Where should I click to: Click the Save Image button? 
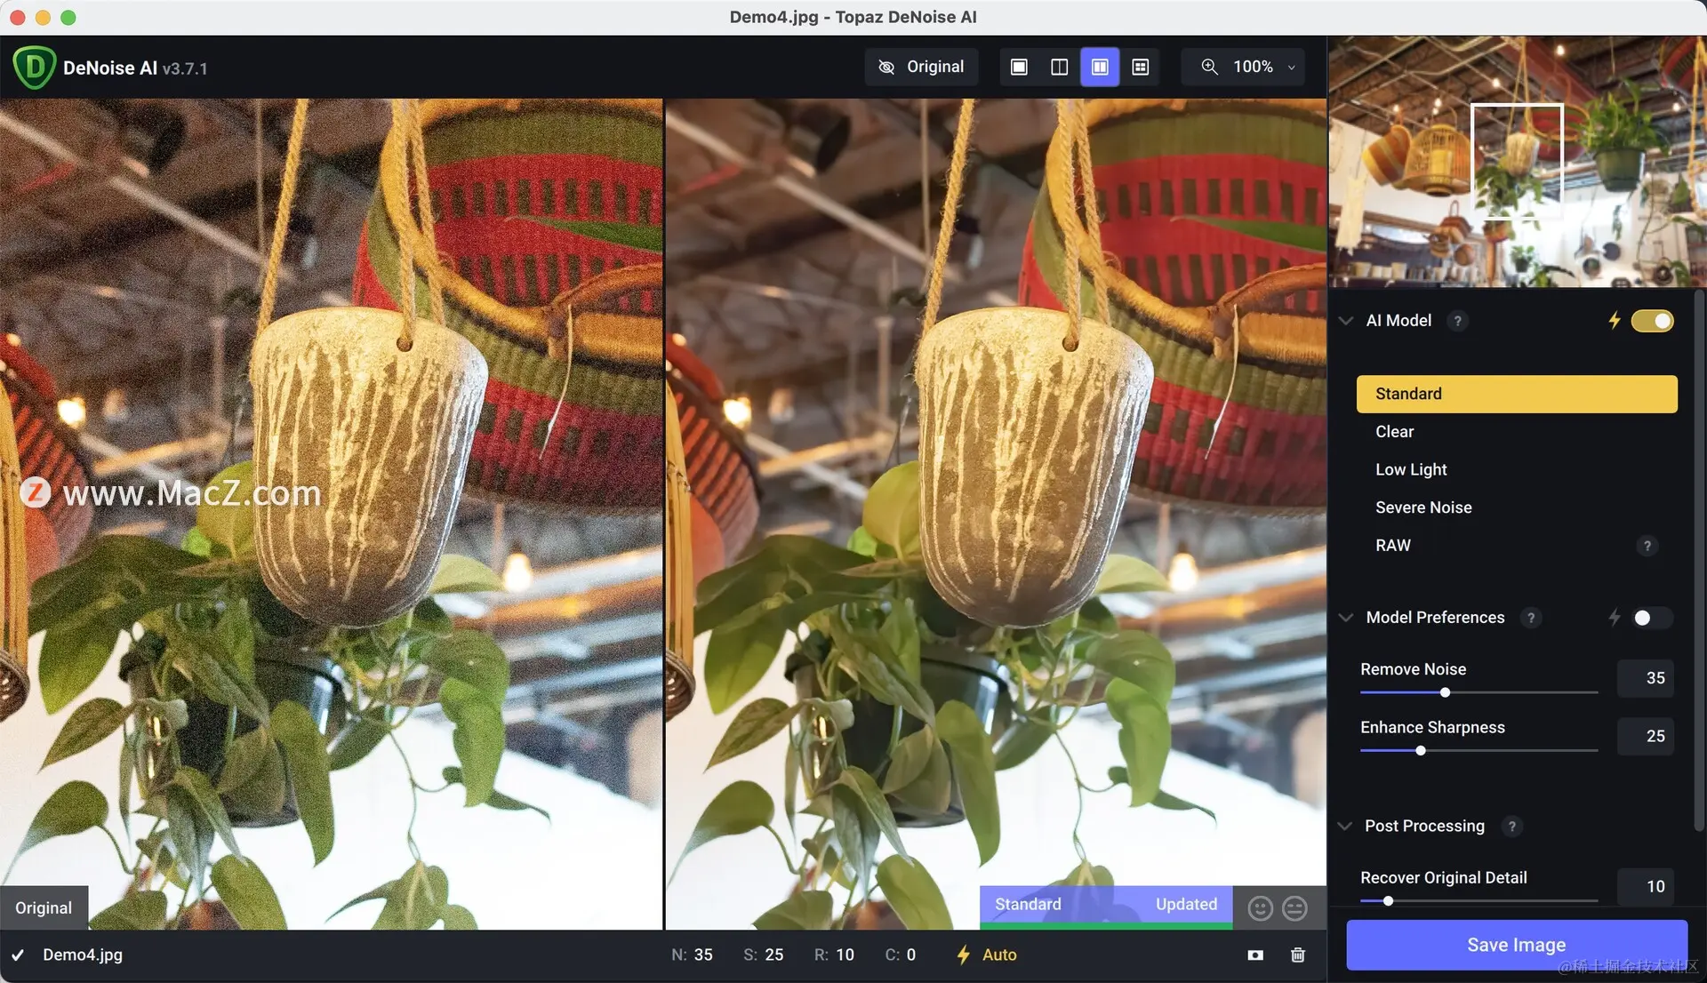click(x=1516, y=945)
